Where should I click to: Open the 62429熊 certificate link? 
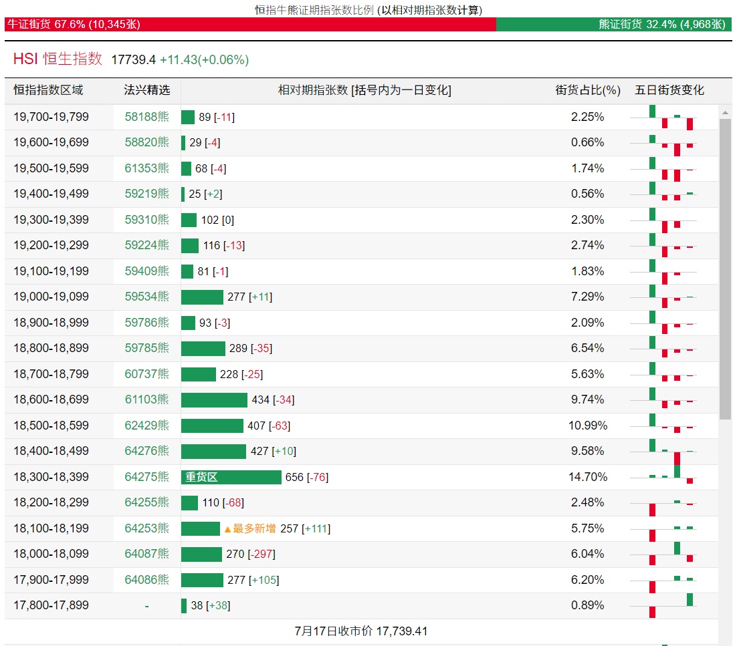[146, 426]
